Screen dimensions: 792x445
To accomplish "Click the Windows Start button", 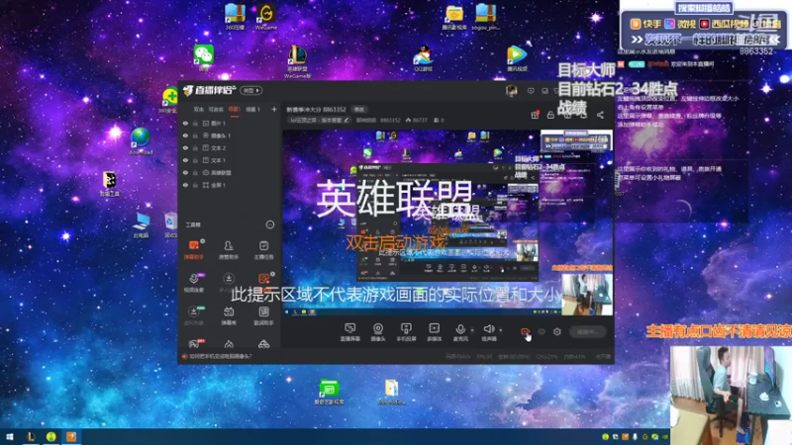I will (10, 437).
